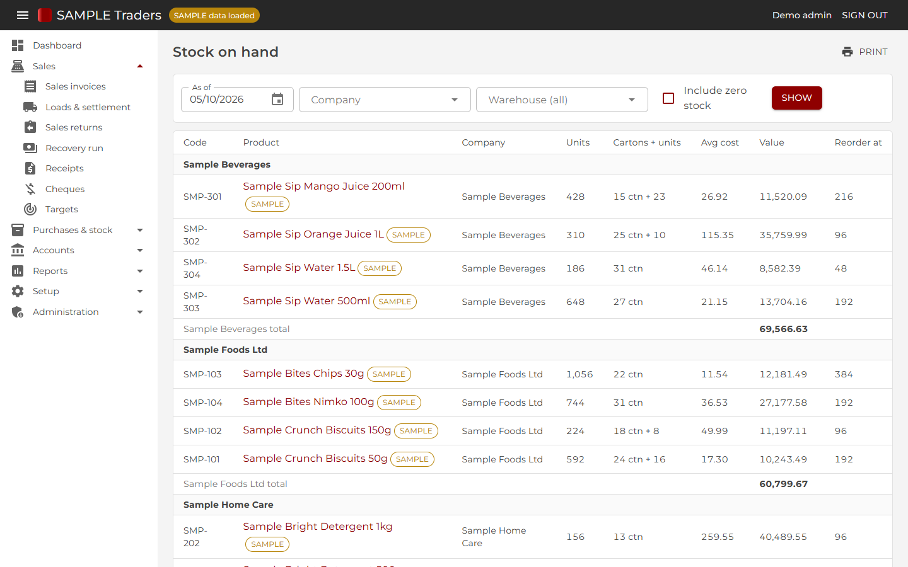Viewport: 908px width, 567px height.
Task: Click the Cheques icon in sidebar
Action: [x=30, y=189]
